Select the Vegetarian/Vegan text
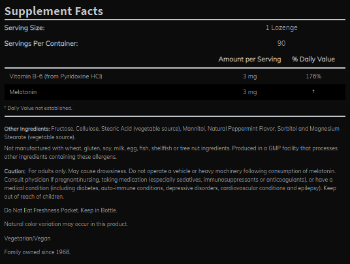 (27, 239)
